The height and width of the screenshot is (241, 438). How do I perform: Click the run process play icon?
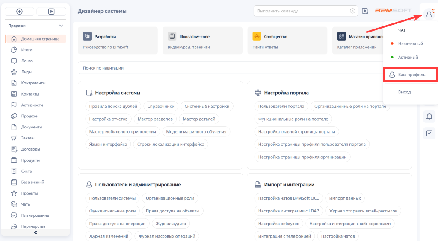(x=51, y=12)
